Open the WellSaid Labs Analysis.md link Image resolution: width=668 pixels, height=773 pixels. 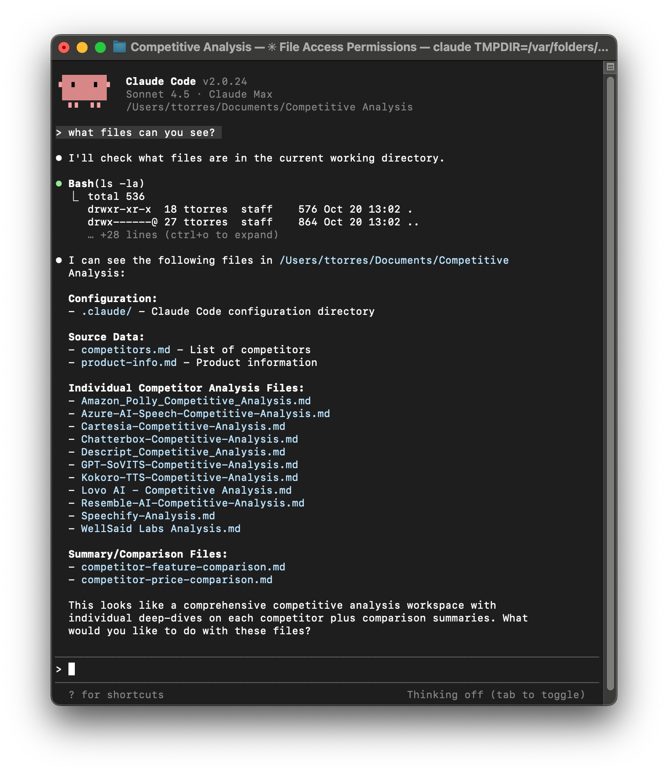[161, 528]
